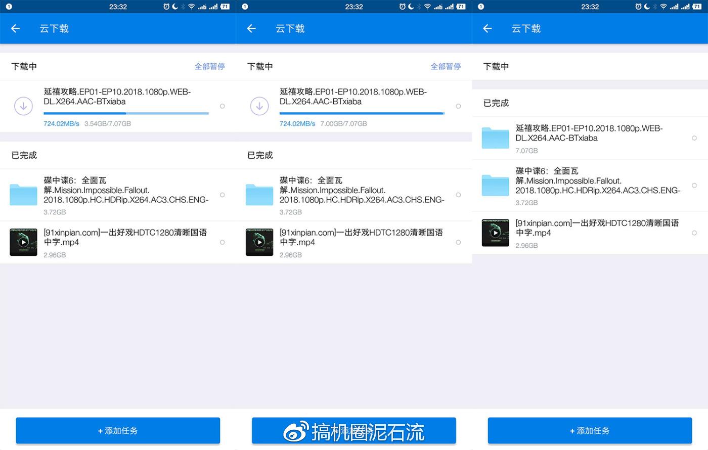Tap the 添加任务 button in the right screenshot
This screenshot has width=708, height=450.
click(x=590, y=431)
